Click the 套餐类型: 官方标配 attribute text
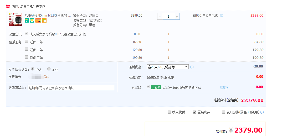This screenshot has width=282, height=136. pos(88,20)
